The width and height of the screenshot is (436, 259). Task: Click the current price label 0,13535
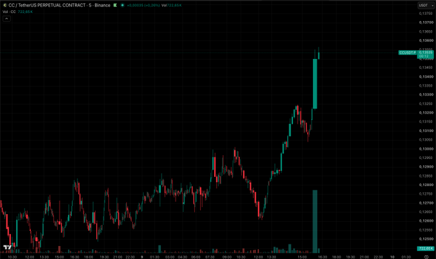coord(426,52)
